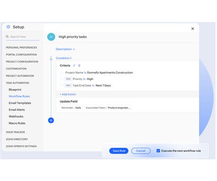
Task: Open Email Alerts in sidebar
Action: coord(16,109)
